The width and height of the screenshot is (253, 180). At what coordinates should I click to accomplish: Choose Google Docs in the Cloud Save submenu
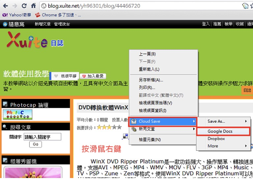coord(223,131)
